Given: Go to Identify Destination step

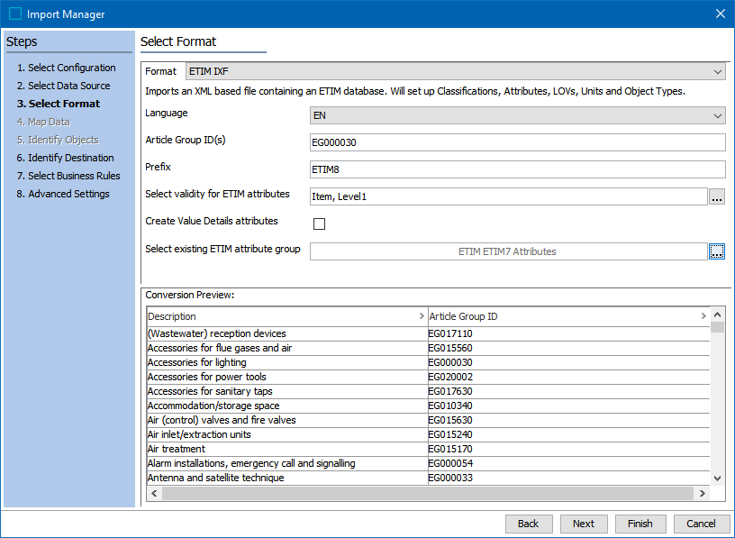Looking at the screenshot, I should tap(70, 158).
